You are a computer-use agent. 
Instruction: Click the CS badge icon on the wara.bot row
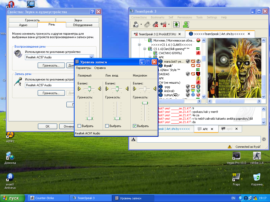[x=198, y=61]
